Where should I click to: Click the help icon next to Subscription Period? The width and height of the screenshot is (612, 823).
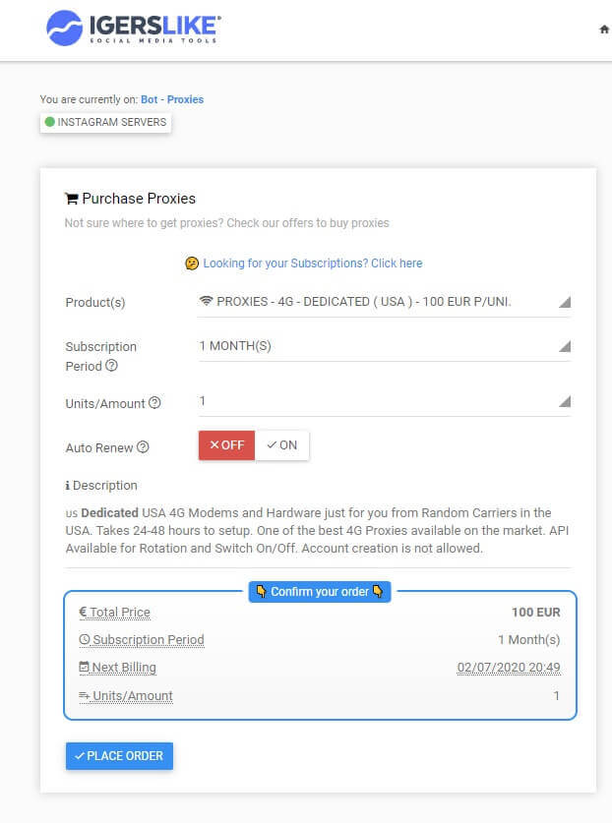click(x=111, y=366)
